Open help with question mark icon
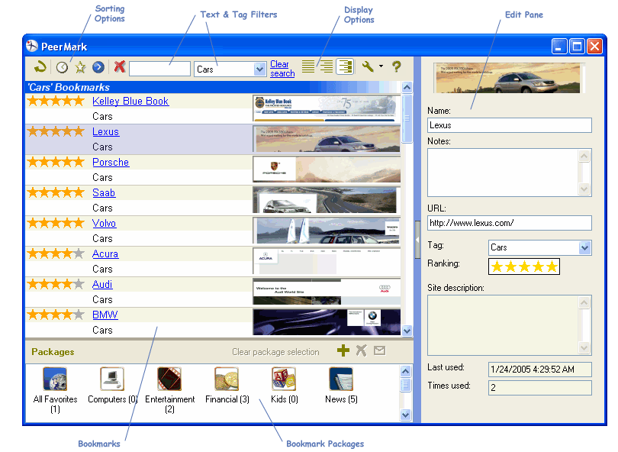 coord(397,66)
